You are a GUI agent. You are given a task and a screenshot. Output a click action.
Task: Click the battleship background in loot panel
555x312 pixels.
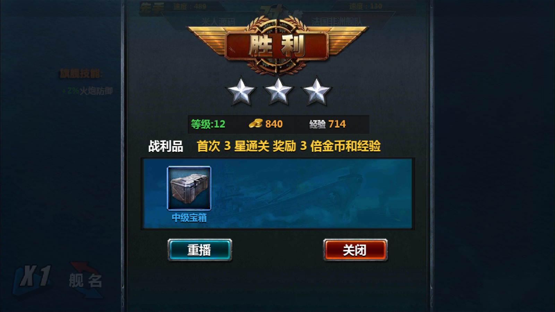click(312, 193)
